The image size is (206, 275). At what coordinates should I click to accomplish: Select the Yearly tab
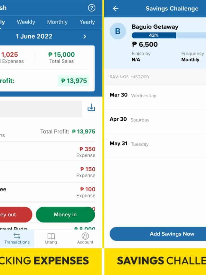(87, 22)
